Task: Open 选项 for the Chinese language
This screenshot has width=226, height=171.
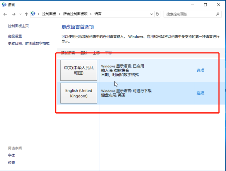Action: coord(201,70)
